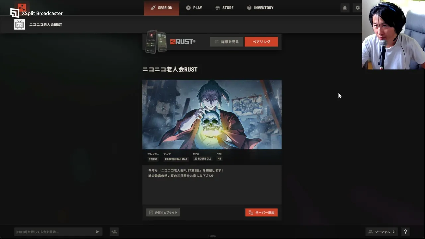
Task: Open notifications with the bell icon
Action: point(345,8)
